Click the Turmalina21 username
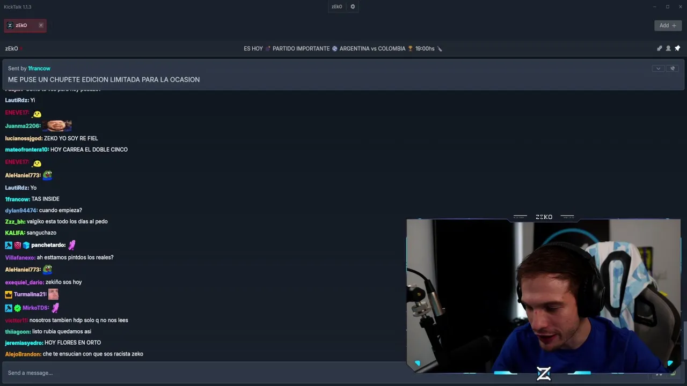This screenshot has width=687, height=386. click(x=30, y=294)
